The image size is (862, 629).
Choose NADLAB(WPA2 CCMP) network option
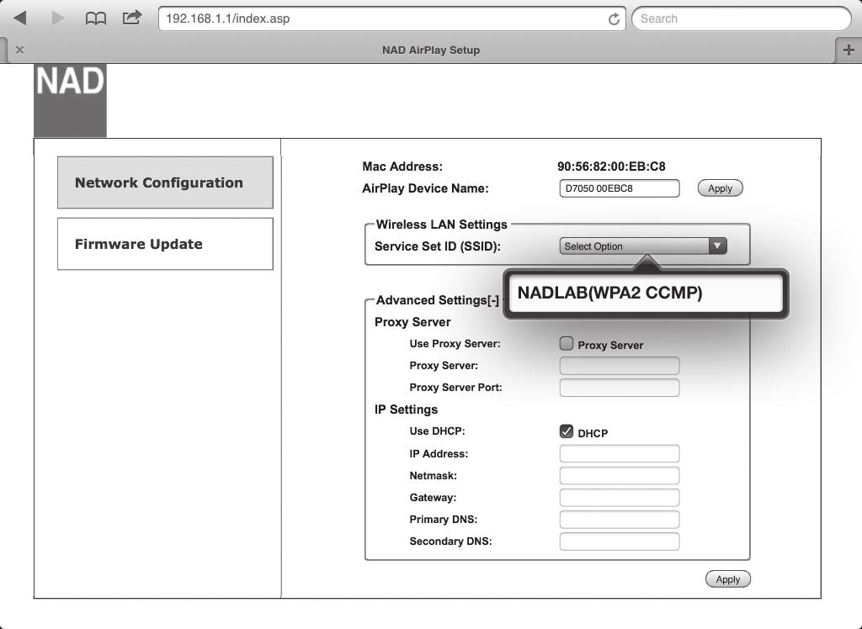pyautogui.click(x=645, y=293)
